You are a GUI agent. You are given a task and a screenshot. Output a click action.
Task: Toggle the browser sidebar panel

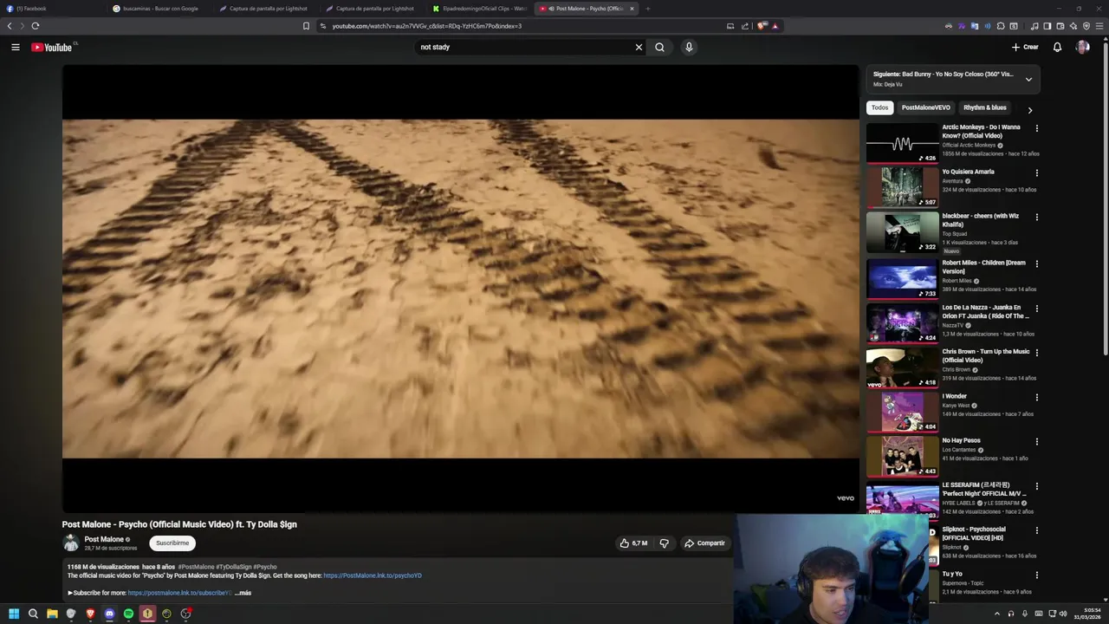coord(1047,26)
